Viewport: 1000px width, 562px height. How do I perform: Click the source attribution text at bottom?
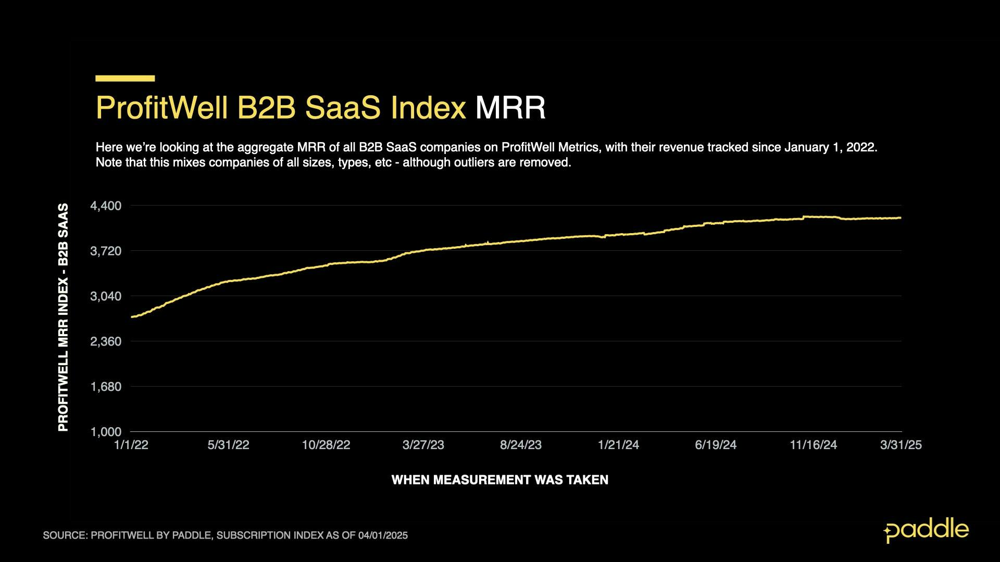click(225, 535)
